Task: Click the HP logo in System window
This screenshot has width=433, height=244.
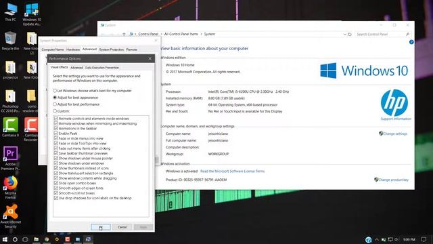Action: click(394, 102)
